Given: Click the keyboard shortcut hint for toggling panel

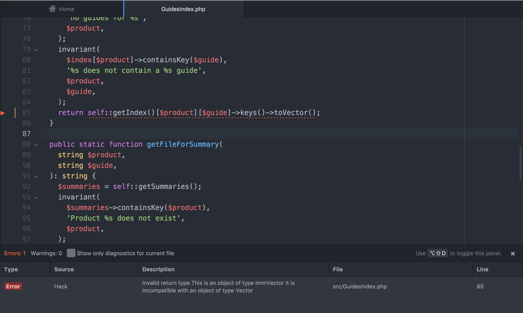Looking at the screenshot, I should coord(438,253).
